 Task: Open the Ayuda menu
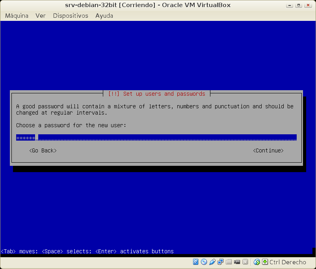point(104,16)
